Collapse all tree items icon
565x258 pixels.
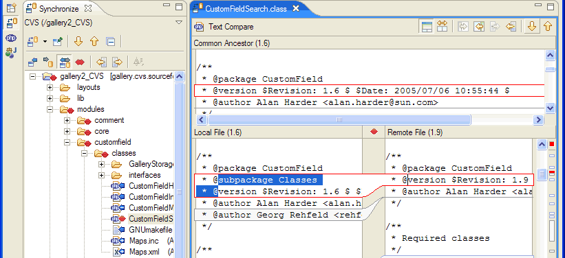(x=111, y=42)
